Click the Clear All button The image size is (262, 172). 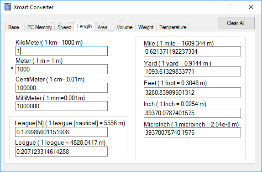[236, 23]
